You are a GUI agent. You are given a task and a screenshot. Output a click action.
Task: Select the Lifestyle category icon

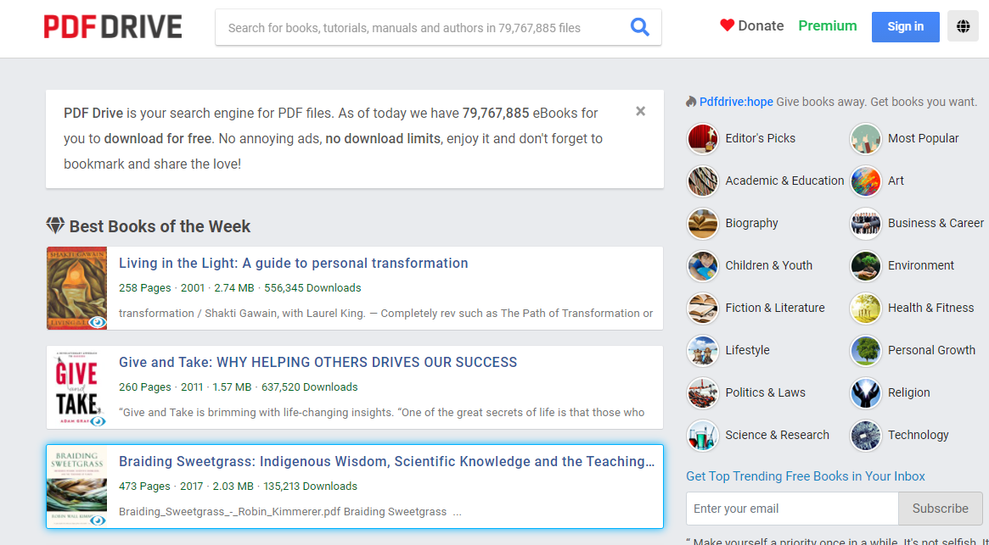coord(703,350)
